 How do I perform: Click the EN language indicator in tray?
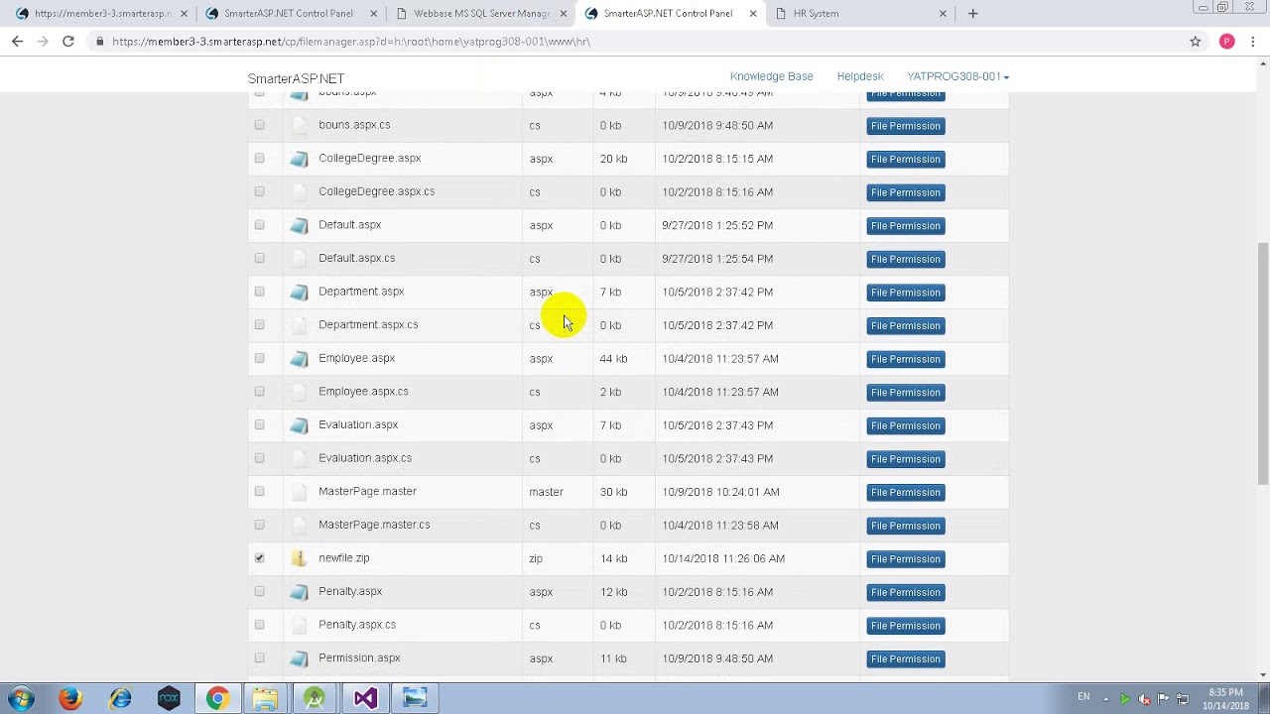[x=1083, y=697]
